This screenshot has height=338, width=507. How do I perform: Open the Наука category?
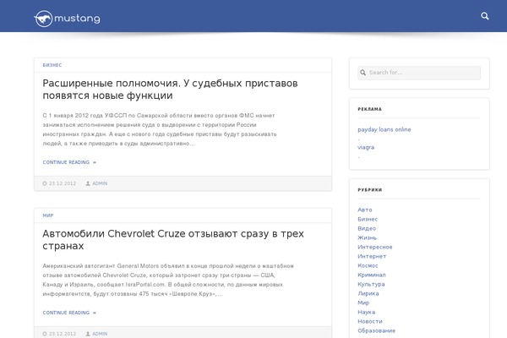click(x=367, y=312)
